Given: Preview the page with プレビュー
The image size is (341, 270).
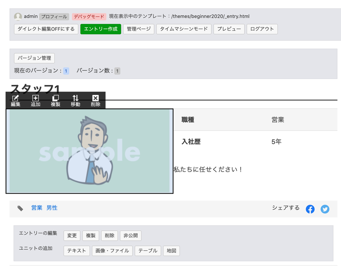Looking at the screenshot, I should click(229, 29).
